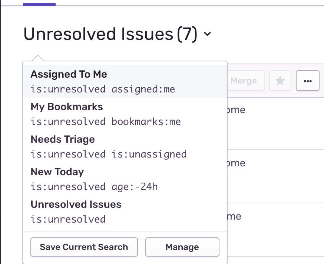Viewport: 324px width, 264px height.
Task: Select the Assigned To Me saved search
Action: [69, 74]
